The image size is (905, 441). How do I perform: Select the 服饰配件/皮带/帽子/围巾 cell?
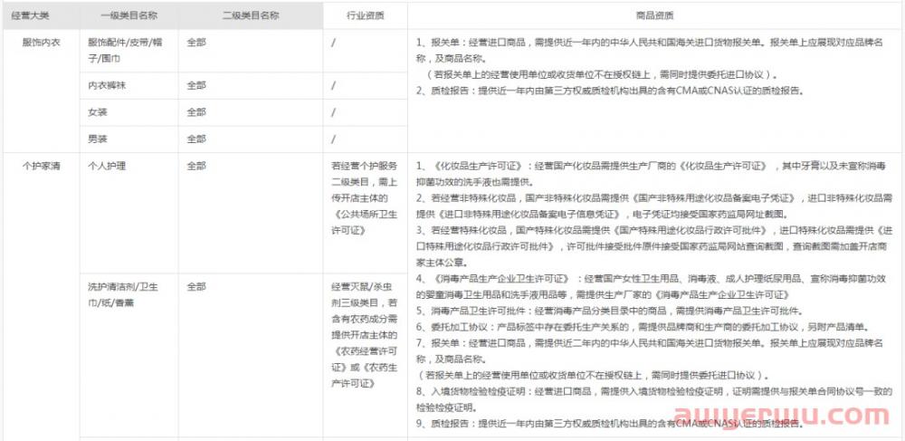pyautogui.click(x=129, y=51)
